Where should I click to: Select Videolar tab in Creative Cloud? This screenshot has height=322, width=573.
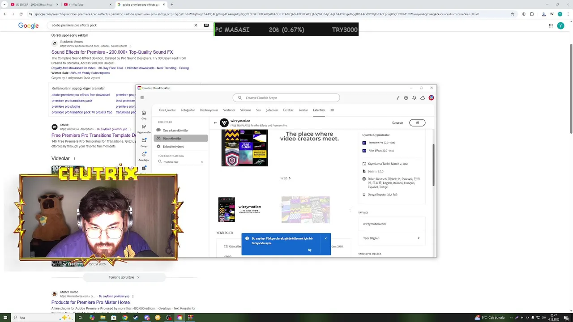coord(246,110)
